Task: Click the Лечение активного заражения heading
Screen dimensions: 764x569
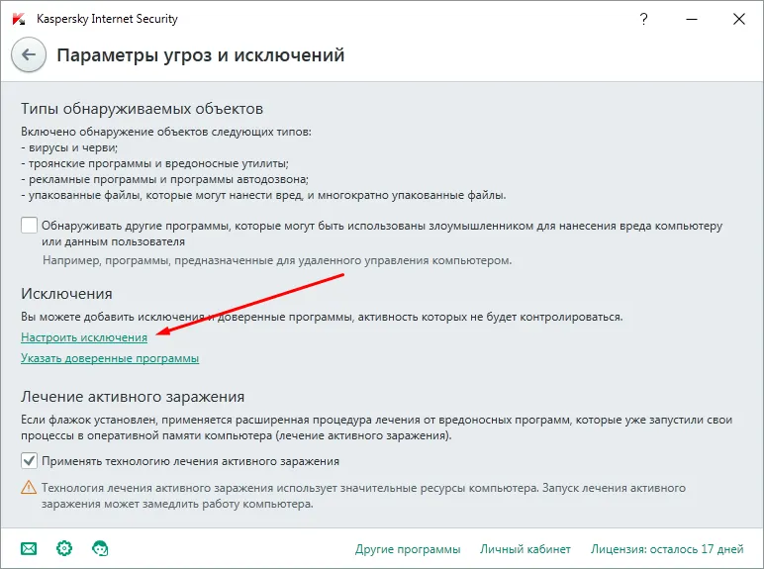Action: click(x=133, y=397)
